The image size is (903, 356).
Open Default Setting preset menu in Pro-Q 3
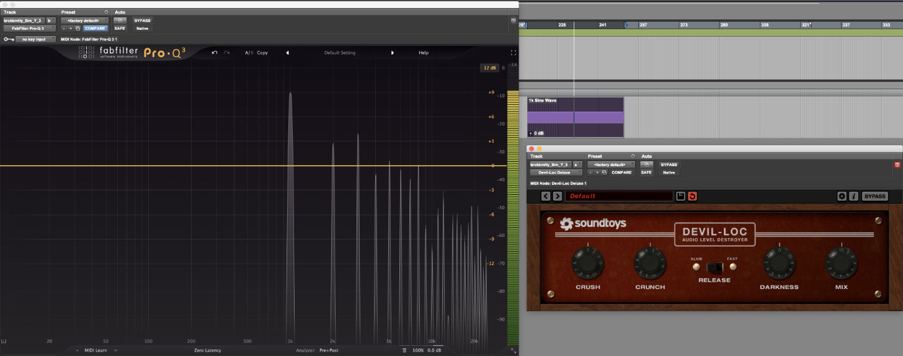[x=340, y=53]
